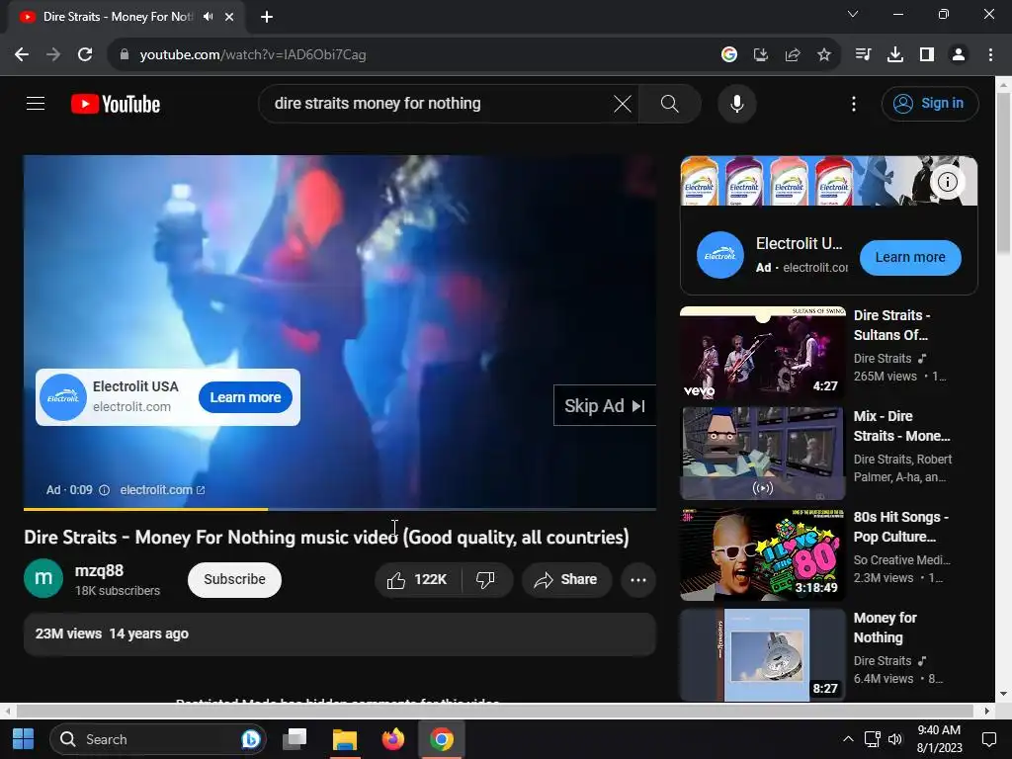Open the mzq88 channel name link
The width and height of the screenshot is (1012, 759).
tap(99, 570)
